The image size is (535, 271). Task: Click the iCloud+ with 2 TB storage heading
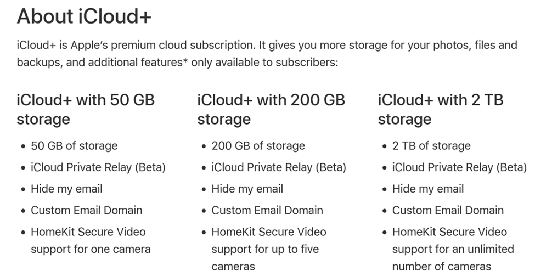pyautogui.click(x=441, y=110)
